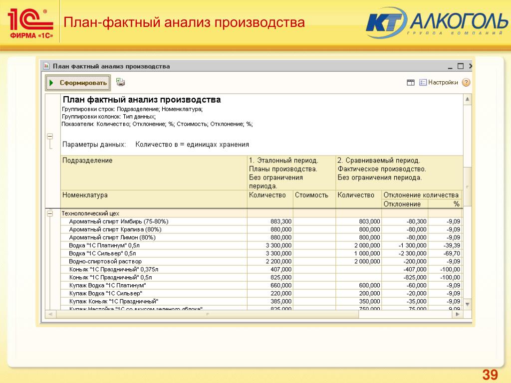
Task: Select the Технологический цех row
Action: tap(90, 213)
